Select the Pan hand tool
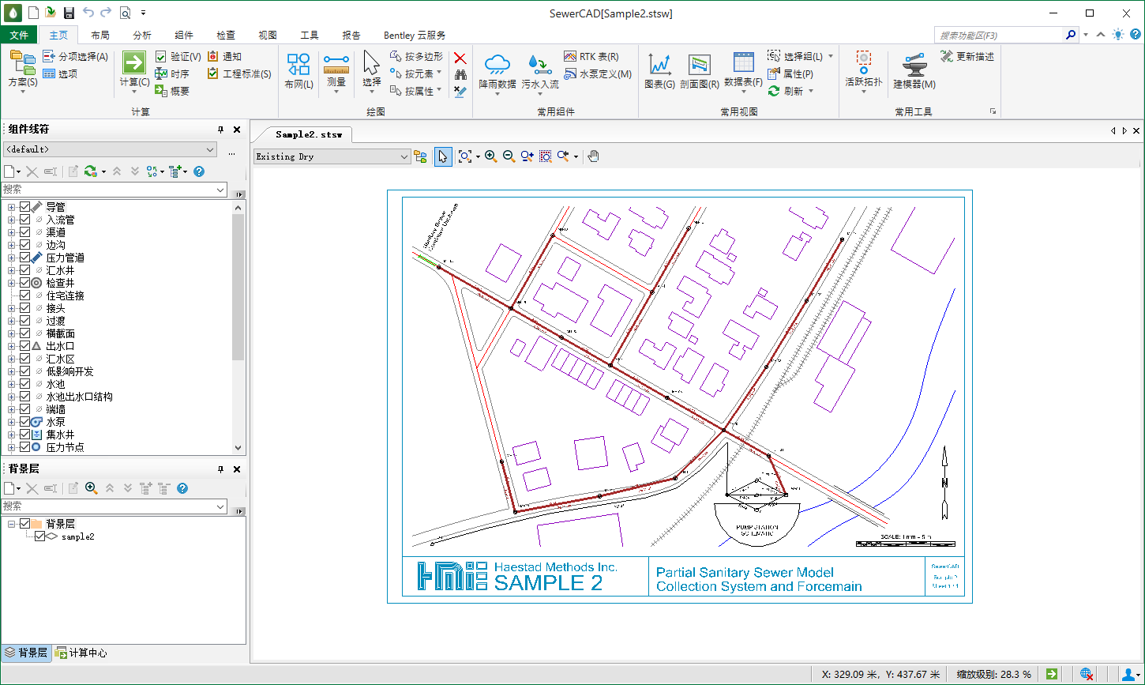 (594, 156)
